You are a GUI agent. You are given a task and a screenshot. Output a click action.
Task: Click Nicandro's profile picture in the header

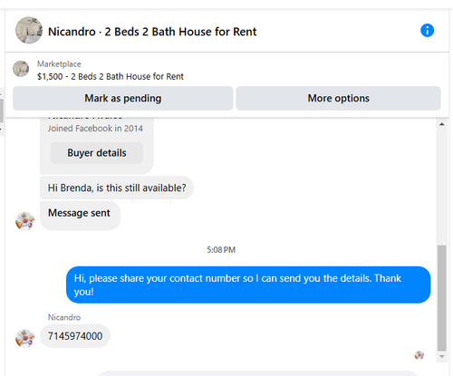point(29,30)
